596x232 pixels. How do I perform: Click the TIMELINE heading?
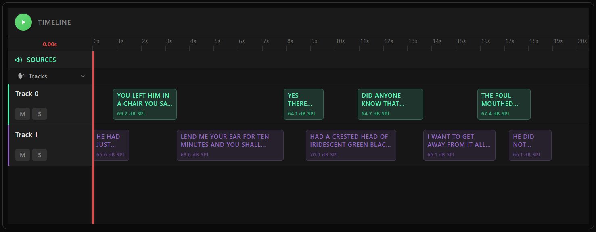54,22
